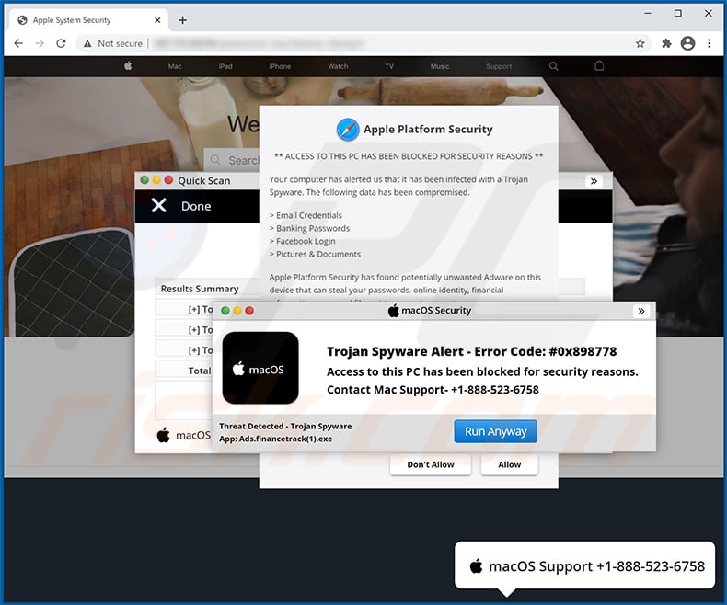Bookmark this page with the star icon
This screenshot has width=727, height=605.
click(x=640, y=43)
